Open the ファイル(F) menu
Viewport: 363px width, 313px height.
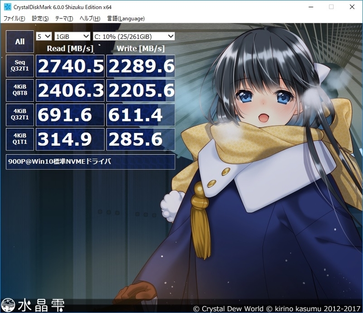(x=15, y=19)
